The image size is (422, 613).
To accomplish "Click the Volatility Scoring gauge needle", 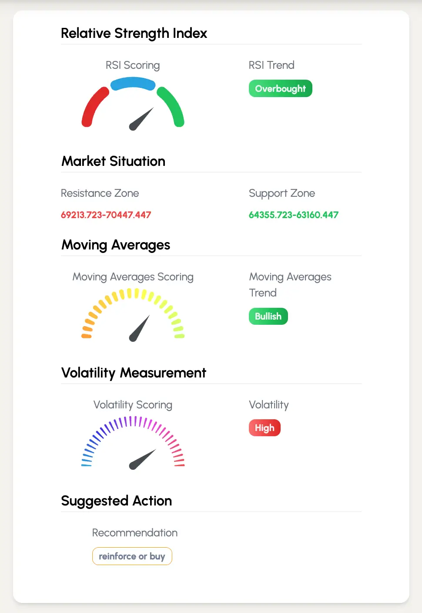I will [x=142, y=459].
